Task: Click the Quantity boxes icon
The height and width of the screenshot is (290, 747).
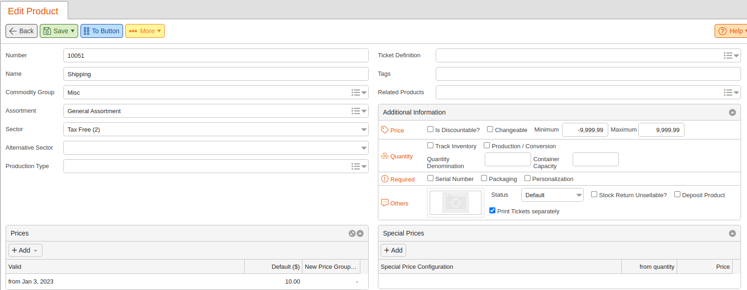Action: point(384,156)
